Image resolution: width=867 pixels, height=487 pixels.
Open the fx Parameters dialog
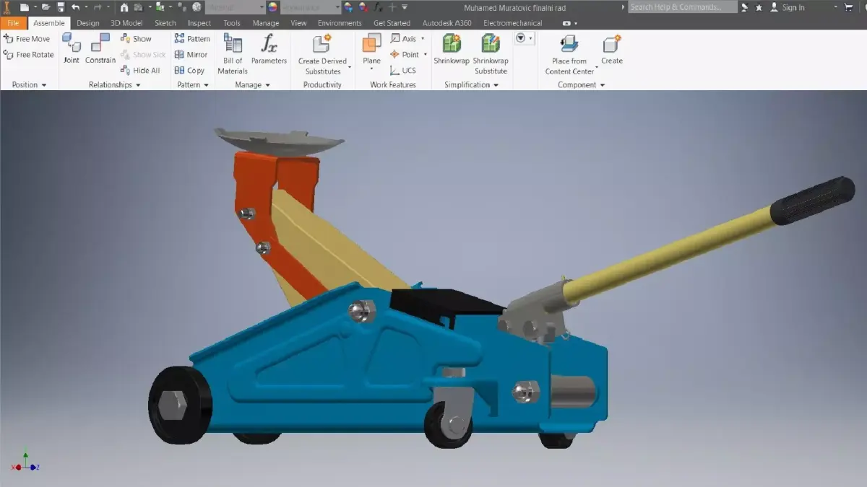pyautogui.click(x=269, y=49)
